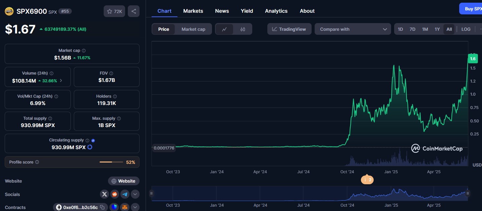
Task: Copy the contract address 0xe0f6...b2c56c
Action: click(x=102, y=208)
